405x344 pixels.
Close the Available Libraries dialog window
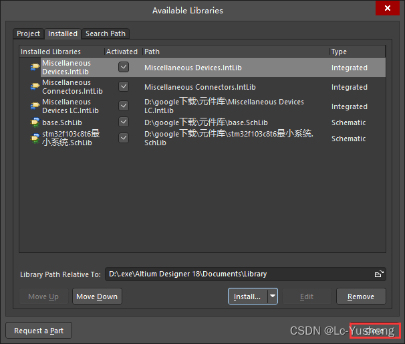click(x=387, y=10)
